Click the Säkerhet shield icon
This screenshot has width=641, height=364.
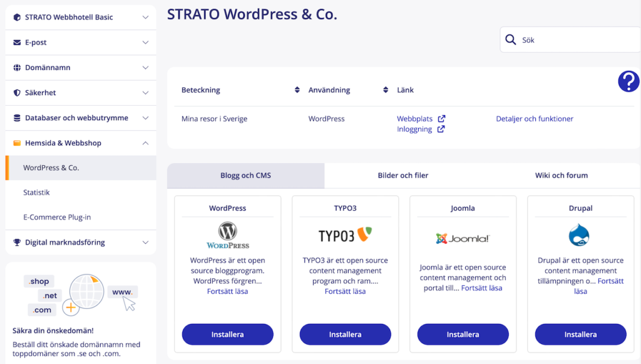17,93
